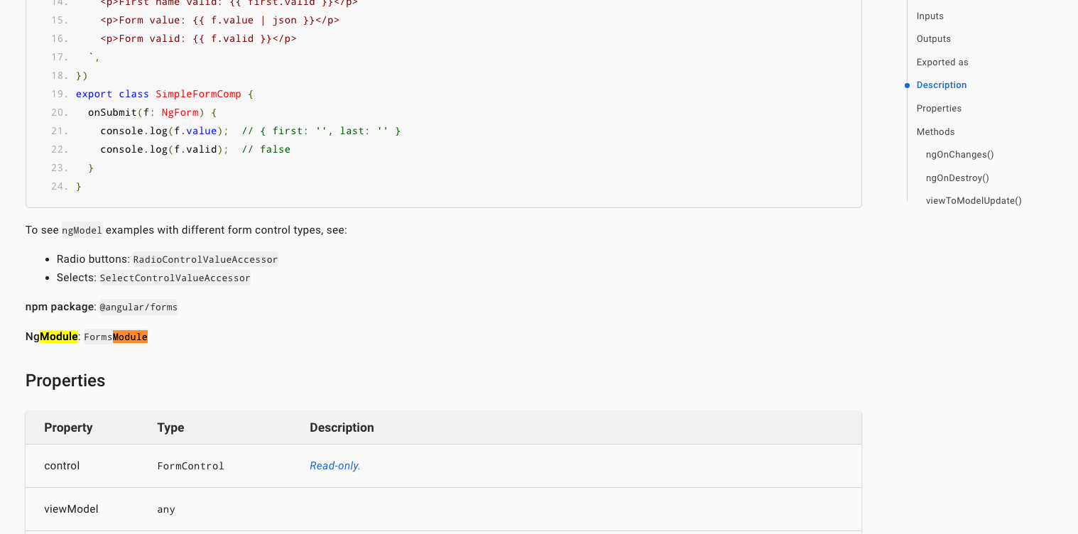The width and height of the screenshot is (1078, 534).
Task: Click the Properties page heading
Action: pos(65,381)
